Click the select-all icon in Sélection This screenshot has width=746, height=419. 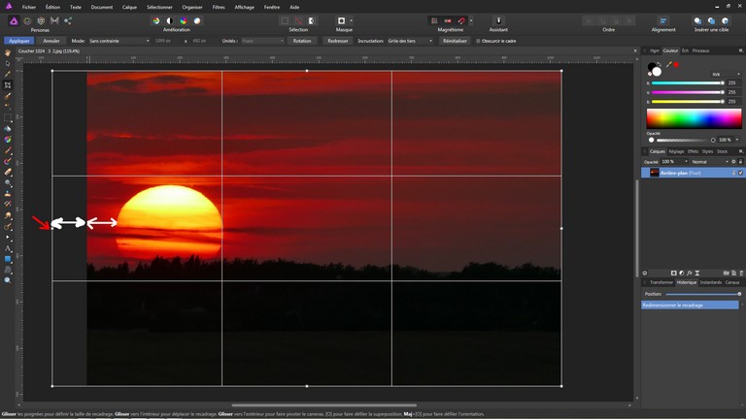(x=285, y=21)
